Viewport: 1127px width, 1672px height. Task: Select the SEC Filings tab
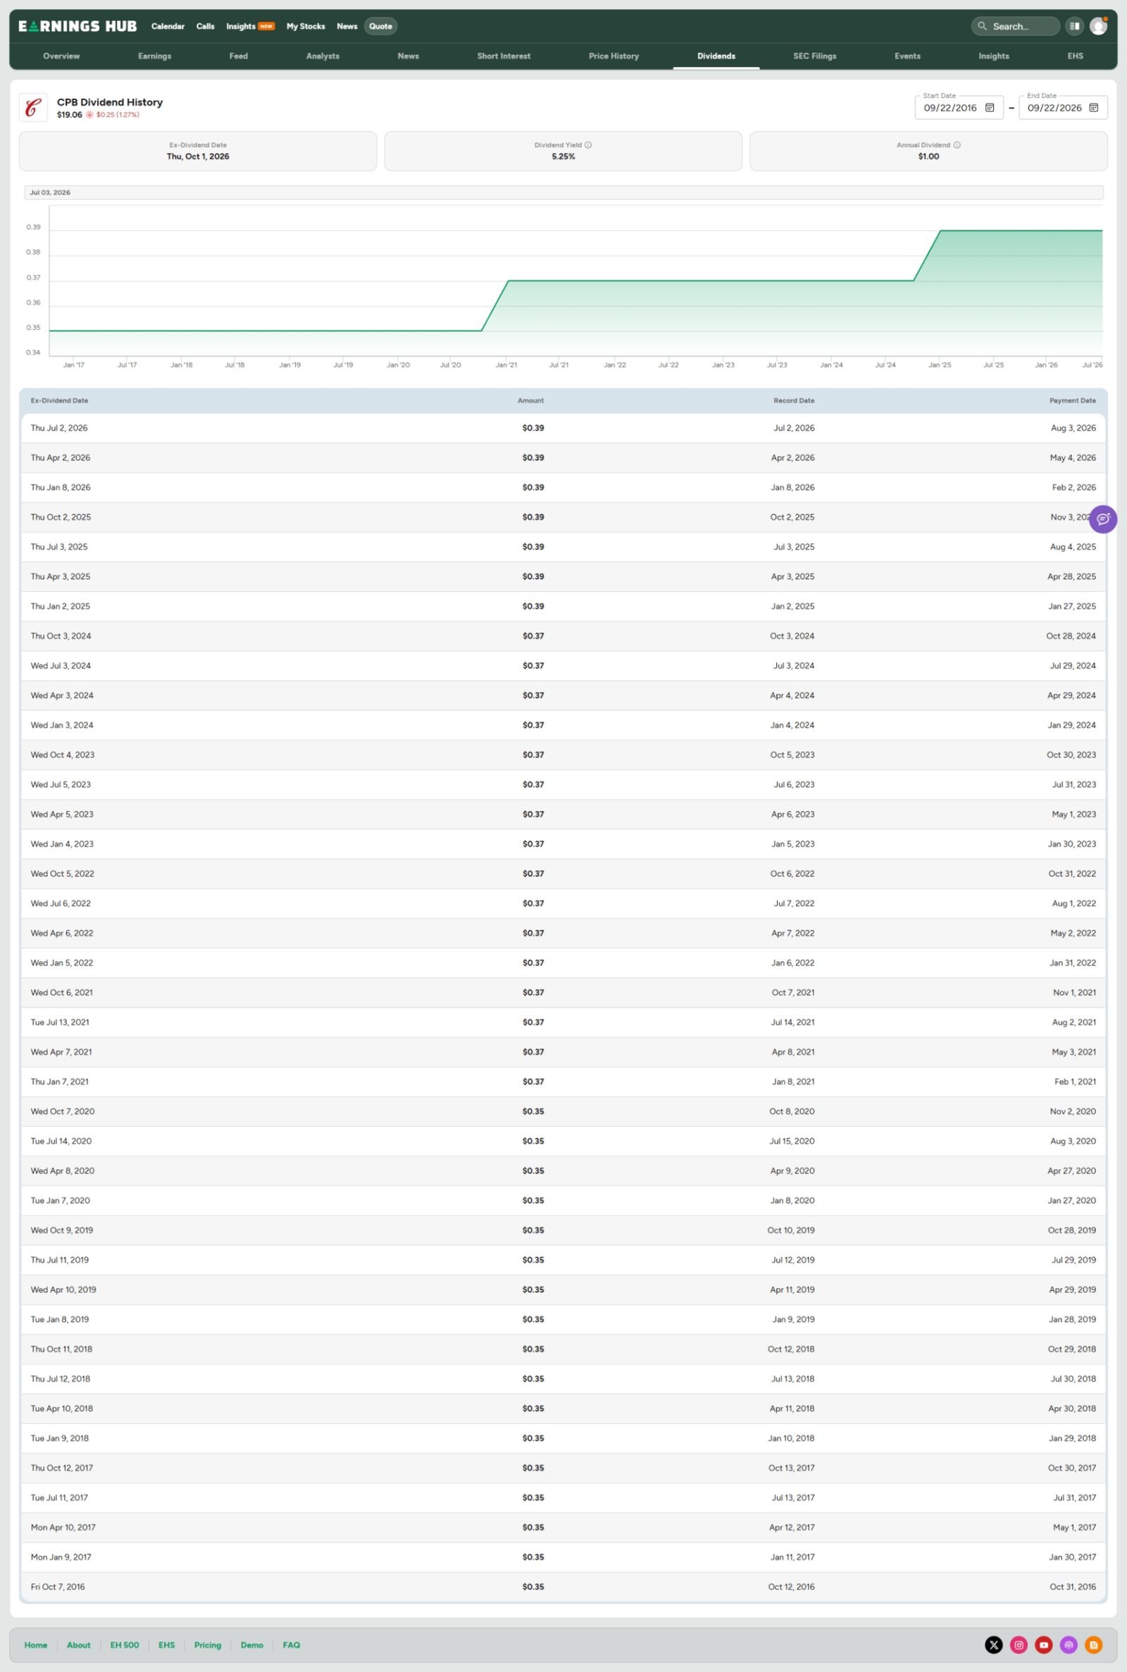814,56
